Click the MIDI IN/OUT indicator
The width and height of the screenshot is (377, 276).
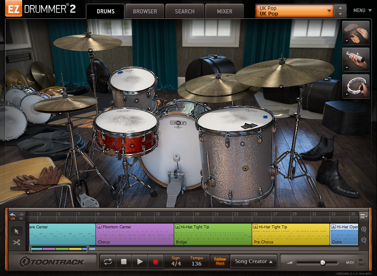pos(356,263)
